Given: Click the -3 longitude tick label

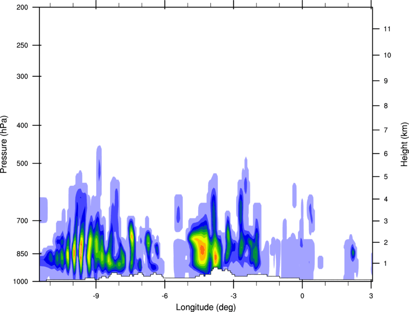Looking at the screenshot, I should click(233, 296).
